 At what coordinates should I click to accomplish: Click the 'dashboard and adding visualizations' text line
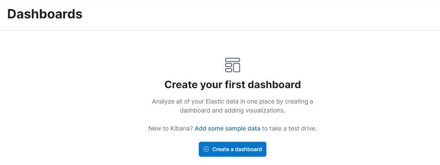point(233,110)
